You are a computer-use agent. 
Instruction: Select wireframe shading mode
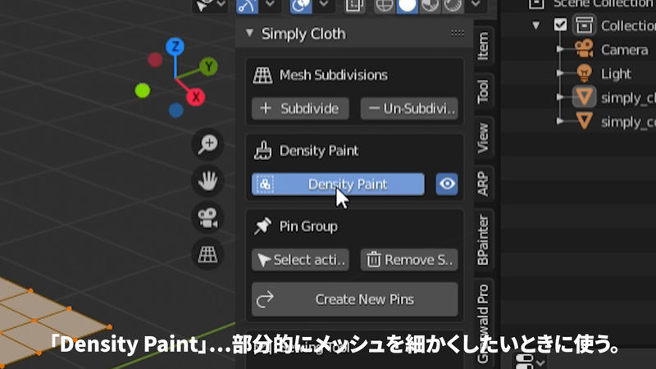tap(384, 5)
